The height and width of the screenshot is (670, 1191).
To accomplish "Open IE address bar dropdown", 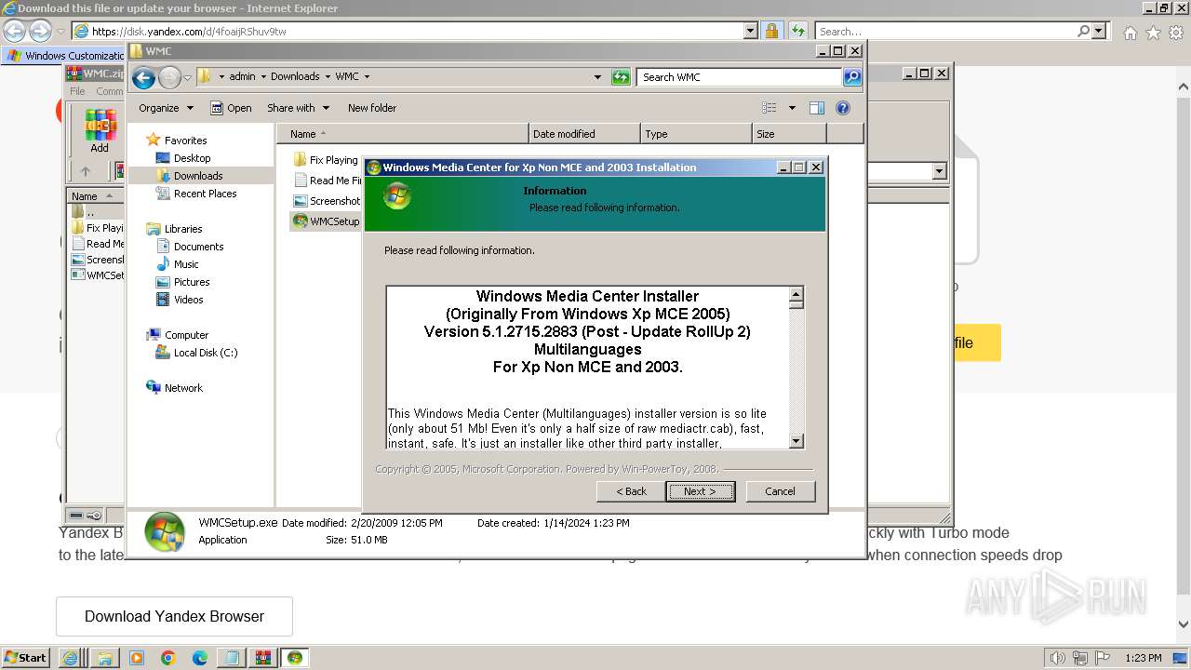I will tap(751, 31).
